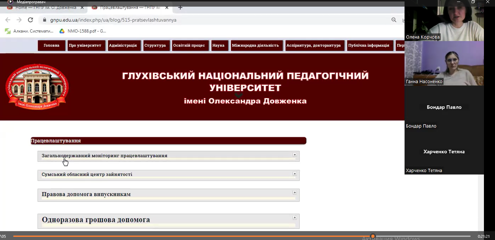Open the NMO-1588.pdf bookmark

pos(83,31)
